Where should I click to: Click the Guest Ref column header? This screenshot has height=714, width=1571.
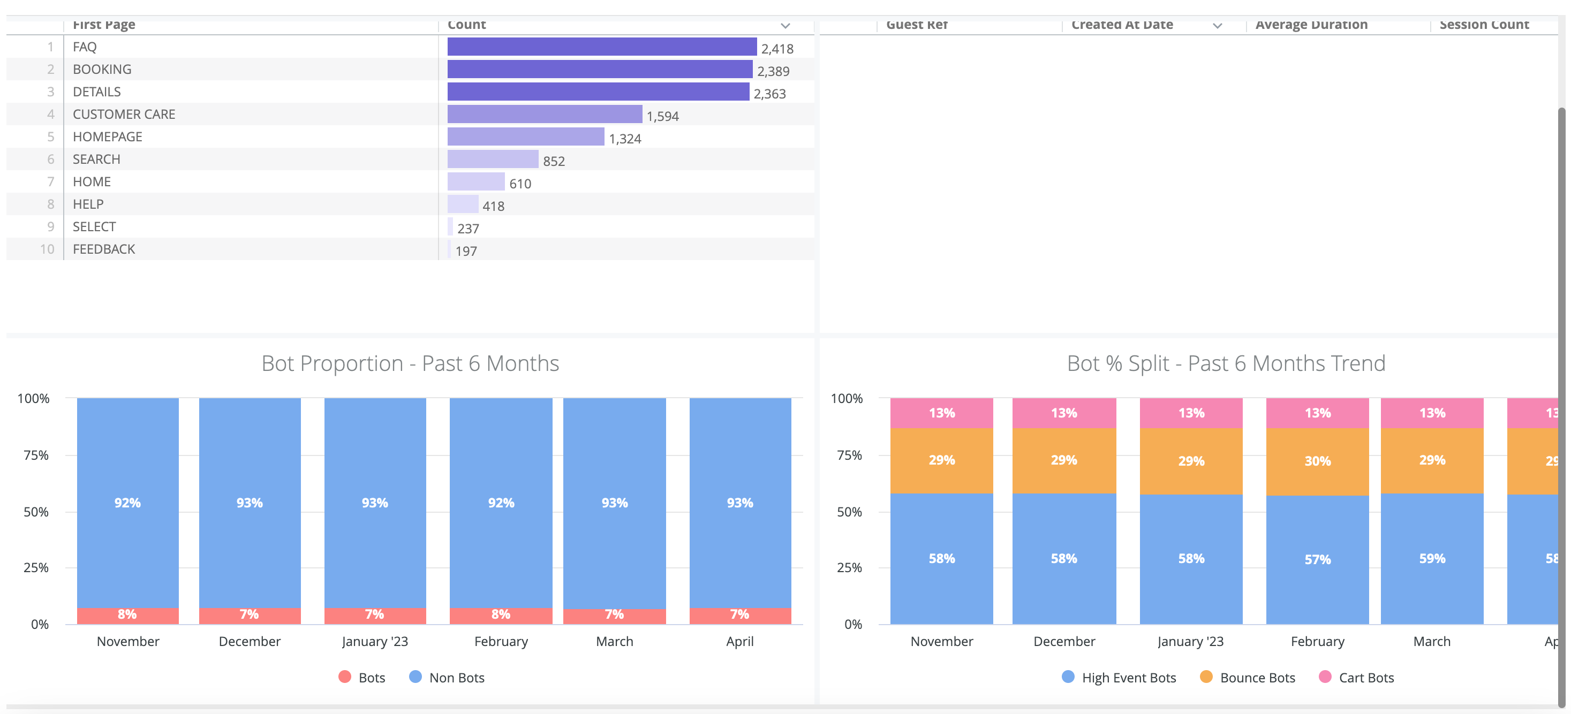click(916, 25)
